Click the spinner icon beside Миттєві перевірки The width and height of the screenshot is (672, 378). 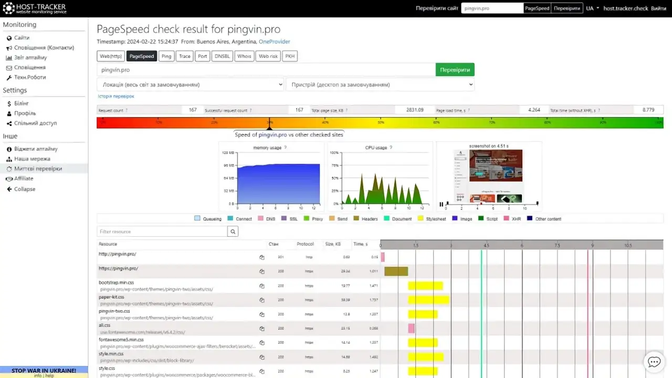[x=9, y=169]
